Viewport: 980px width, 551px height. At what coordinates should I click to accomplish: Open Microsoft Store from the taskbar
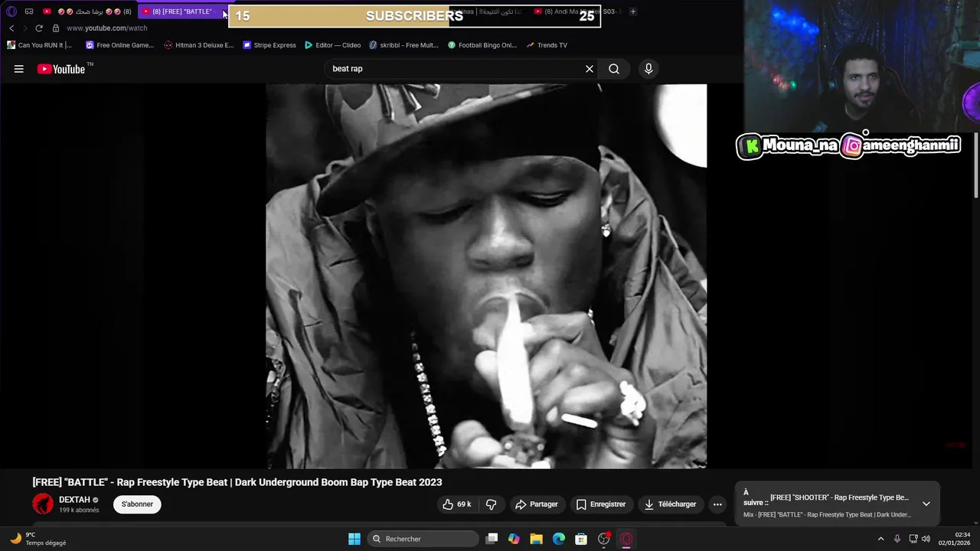pyautogui.click(x=581, y=539)
